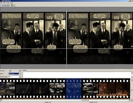Image resolution: width=133 pixels, height=103 pixels.
Task: Click the Duration text in status bar
Action: coord(93,102)
